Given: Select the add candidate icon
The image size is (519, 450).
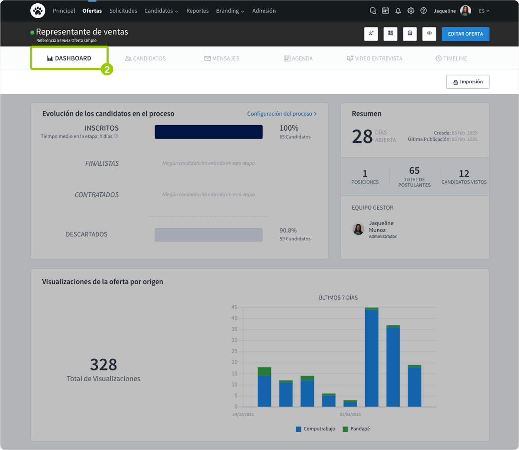Looking at the screenshot, I should coord(371,34).
